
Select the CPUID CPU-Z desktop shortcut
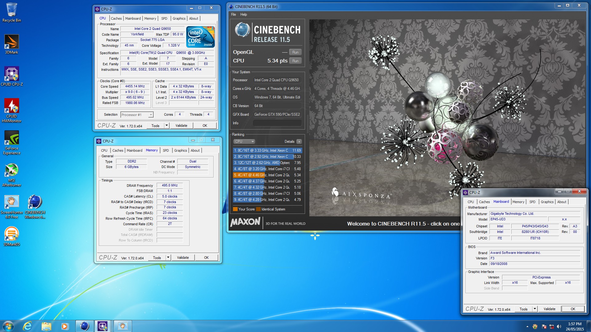pyautogui.click(x=11, y=76)
